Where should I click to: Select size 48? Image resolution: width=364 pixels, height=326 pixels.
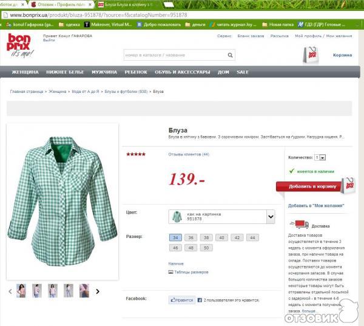click(190, 248)
